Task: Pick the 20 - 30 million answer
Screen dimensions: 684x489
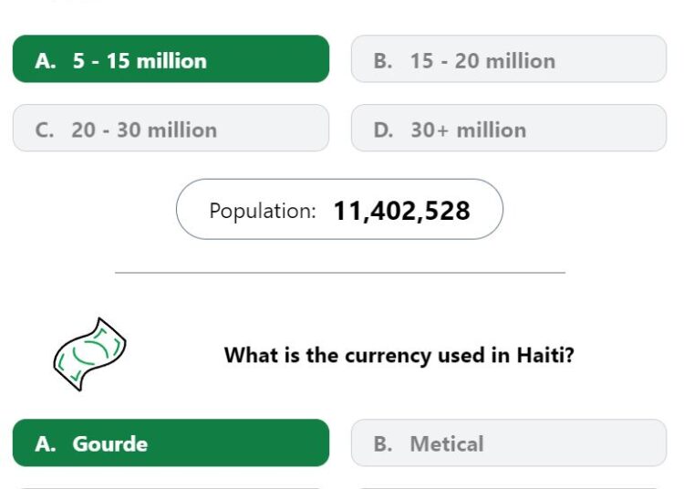Action: tap(171, 128)
